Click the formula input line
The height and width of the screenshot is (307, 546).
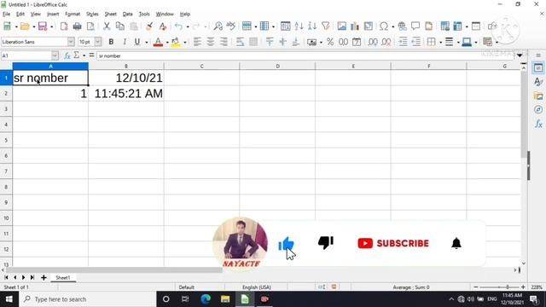click(x=305, y=55)
